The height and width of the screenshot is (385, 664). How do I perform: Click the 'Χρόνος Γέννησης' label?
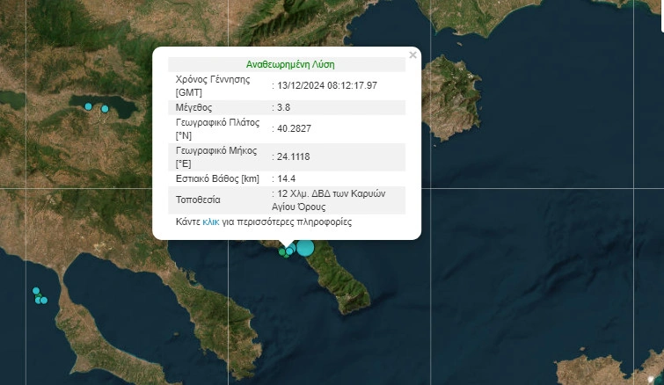[214, 80]
